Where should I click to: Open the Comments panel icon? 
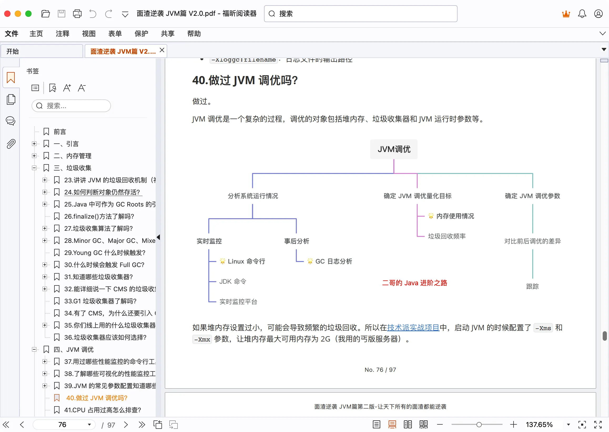pos(10,121)
